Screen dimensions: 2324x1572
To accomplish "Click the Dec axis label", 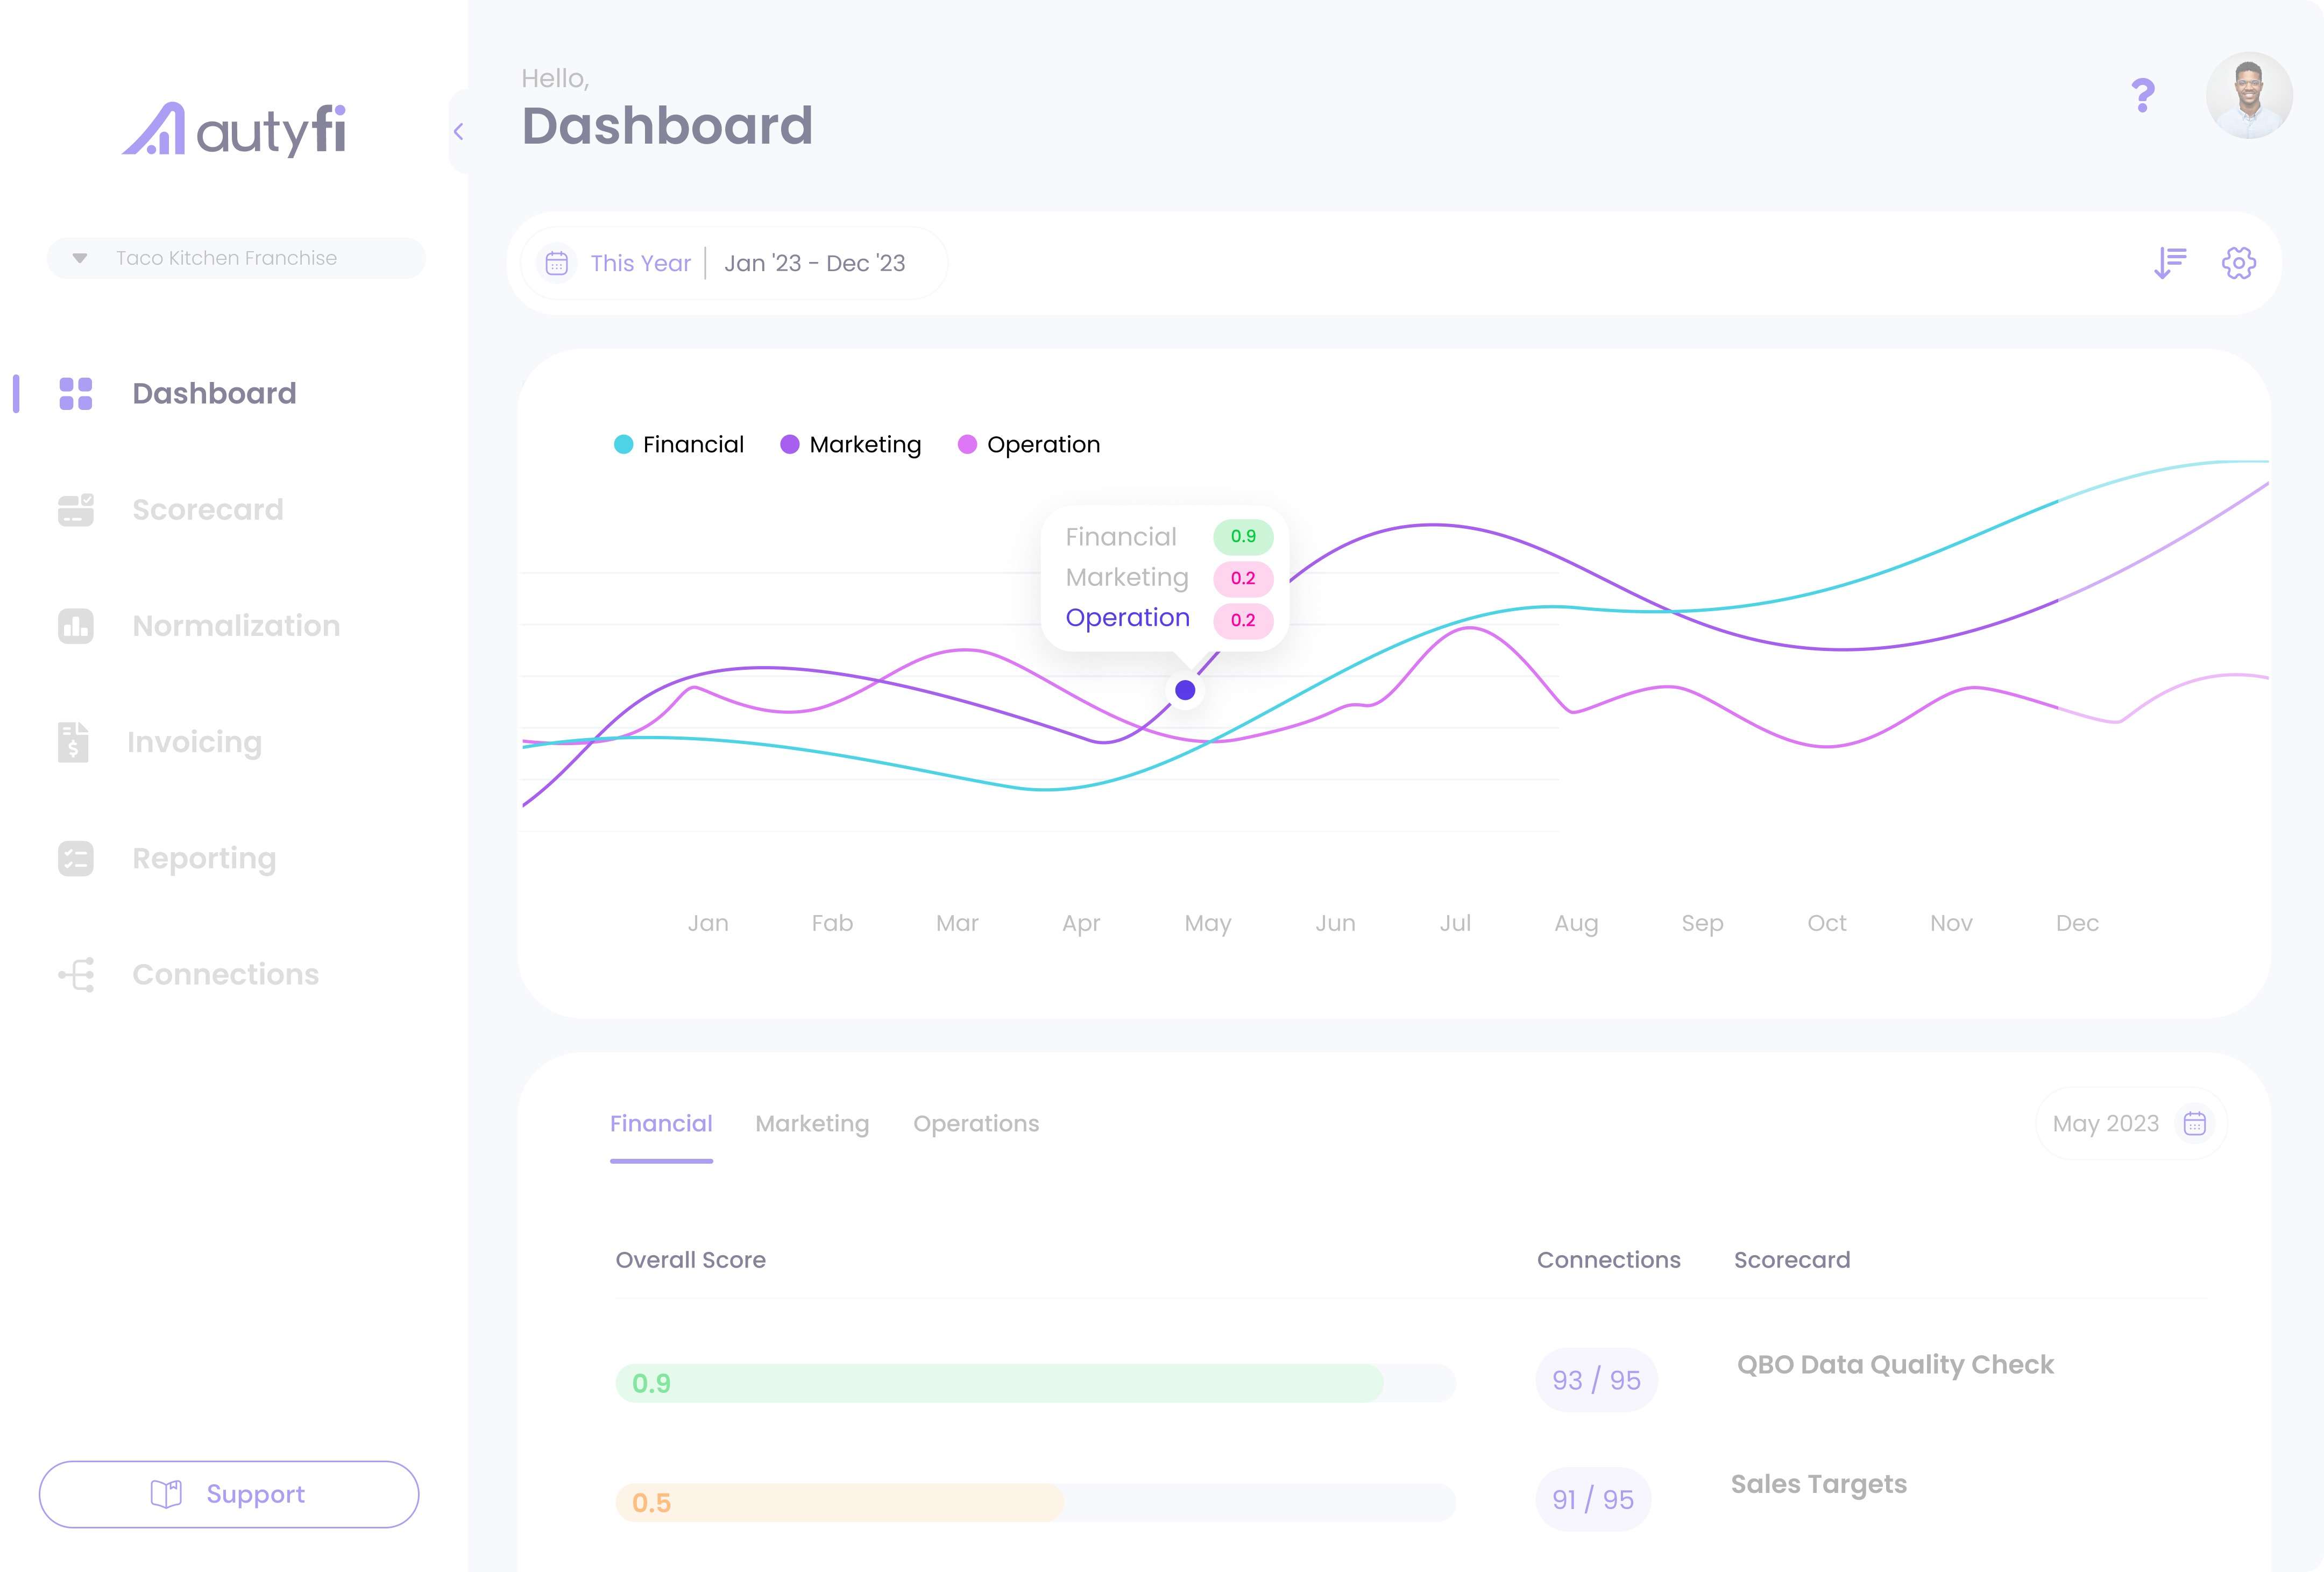I will pyautogui.click(x=2077, y=923).
